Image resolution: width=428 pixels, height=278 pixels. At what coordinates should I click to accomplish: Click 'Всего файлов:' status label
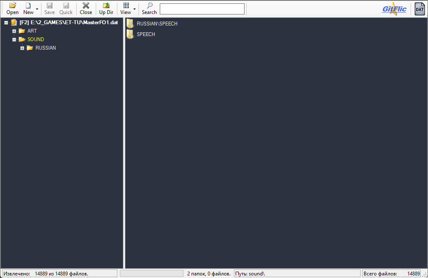pos(380,274)
